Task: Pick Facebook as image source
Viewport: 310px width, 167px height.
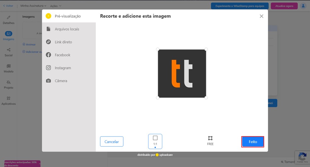Action: click(69, 55)
